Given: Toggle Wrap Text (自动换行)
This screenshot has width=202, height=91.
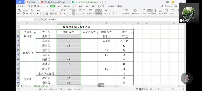Looking at the screenshot, I should pyautogui.click(x=98, y=12).
